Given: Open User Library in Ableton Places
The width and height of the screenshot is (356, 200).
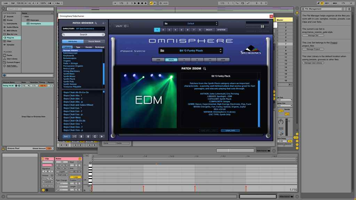Looking at the screenshot, I should click(x=12, y=59).
